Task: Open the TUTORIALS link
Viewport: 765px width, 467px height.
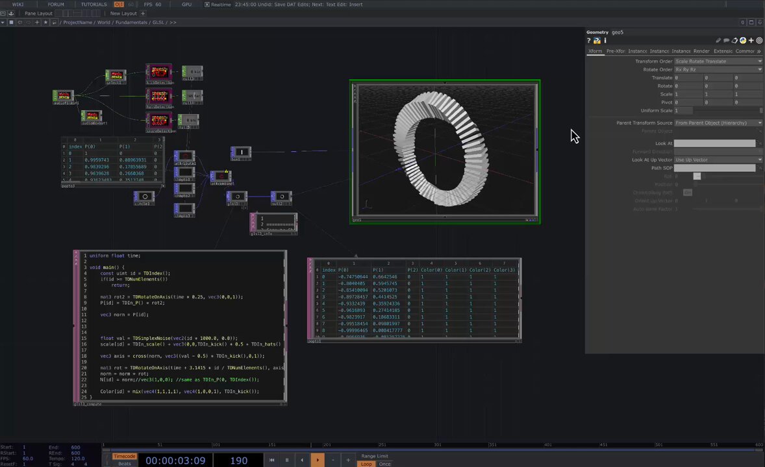Action: point(94,5)
